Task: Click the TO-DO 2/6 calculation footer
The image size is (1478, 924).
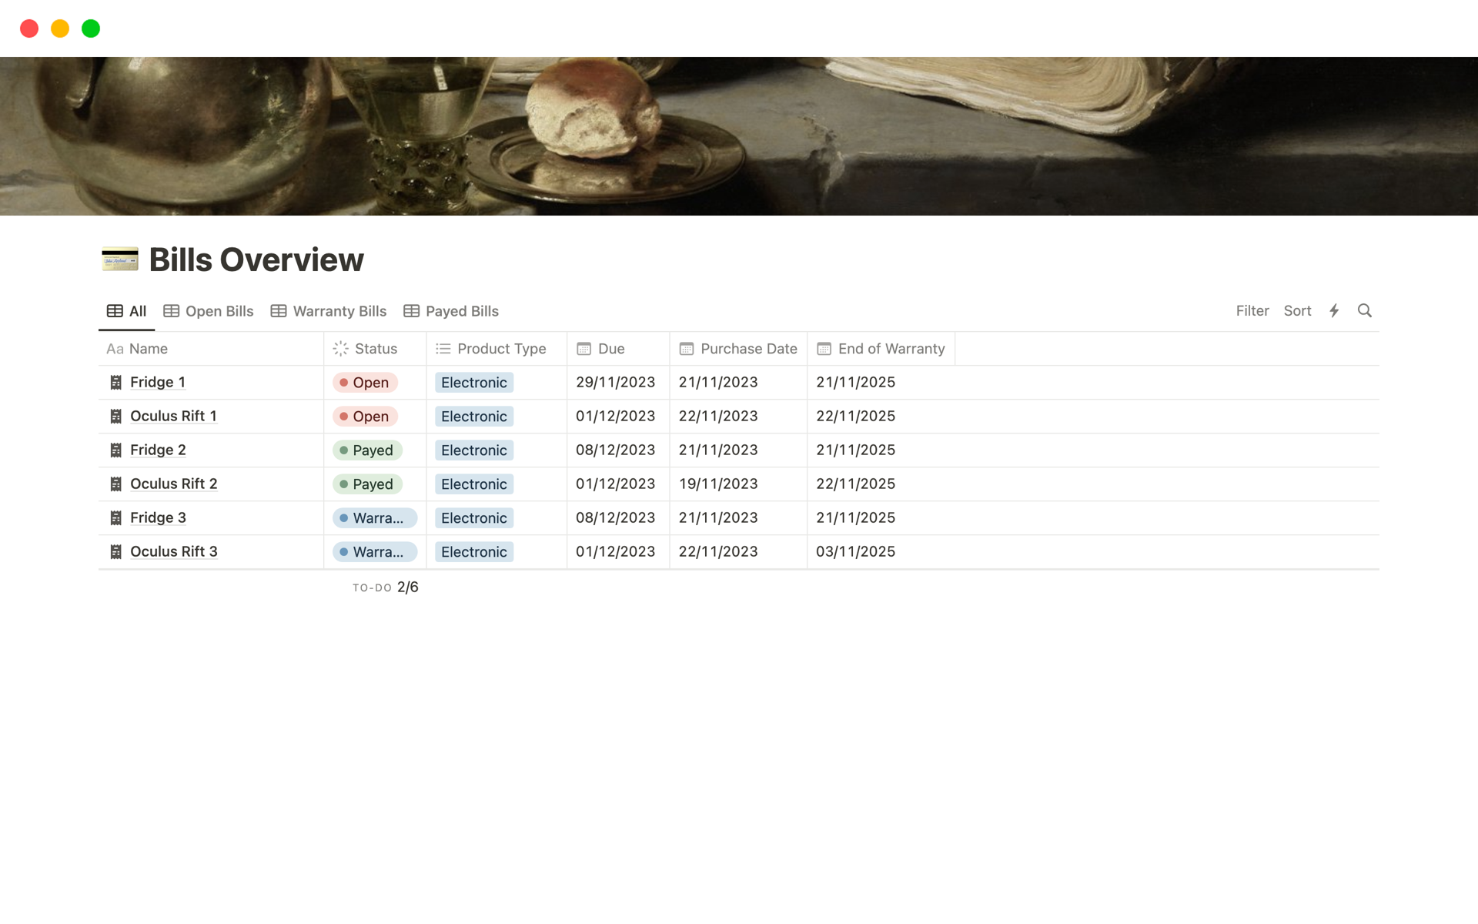Action: [x=385, y=588]
